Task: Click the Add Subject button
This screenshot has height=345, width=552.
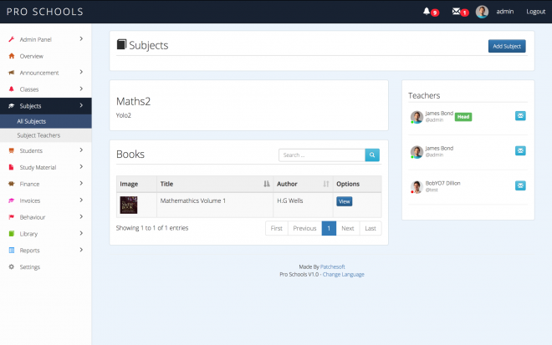Action: point(507,46)
